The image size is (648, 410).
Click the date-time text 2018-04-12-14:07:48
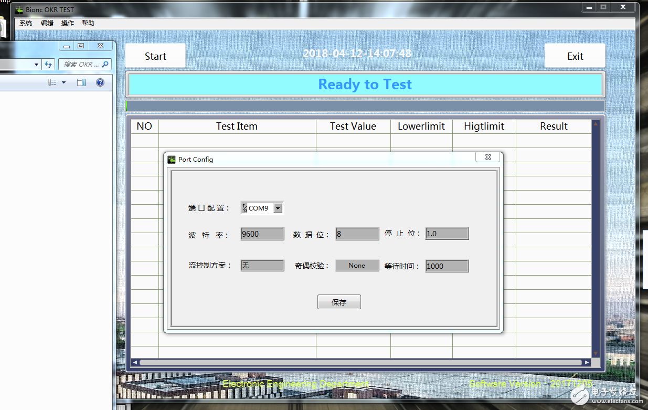click(x=357, y=54)
